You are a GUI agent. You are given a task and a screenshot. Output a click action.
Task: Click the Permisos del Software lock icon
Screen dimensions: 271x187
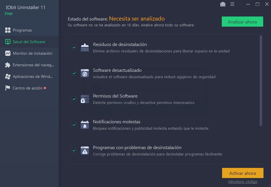[x=85, y=99]
